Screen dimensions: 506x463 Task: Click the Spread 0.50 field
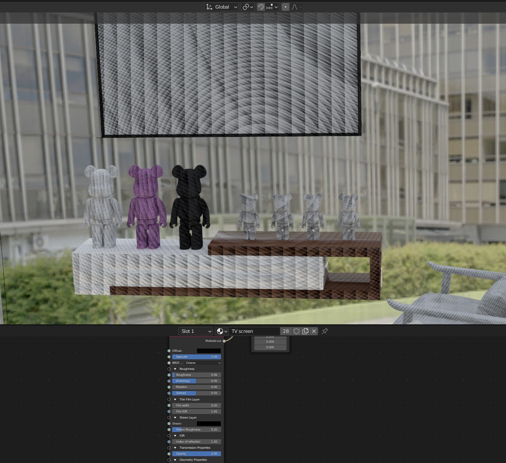196,393
